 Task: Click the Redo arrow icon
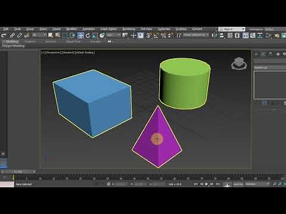(4, 36)
